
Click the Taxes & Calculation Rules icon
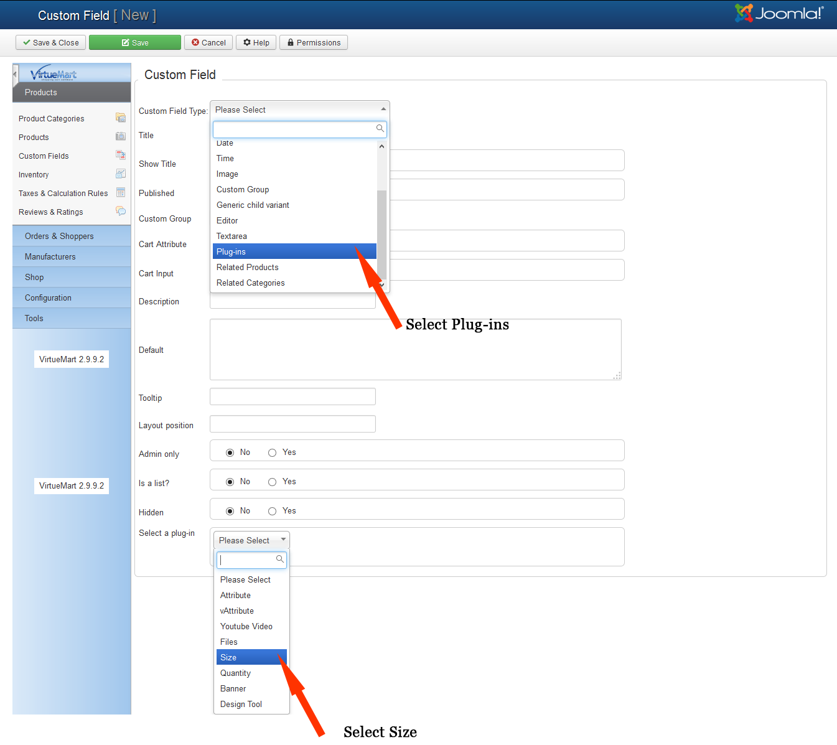[121, 192]
